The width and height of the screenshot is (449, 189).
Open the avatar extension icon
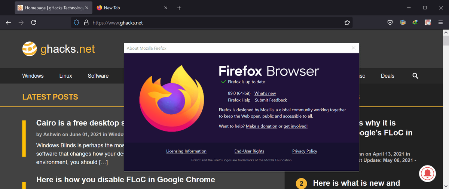(428, 23)
